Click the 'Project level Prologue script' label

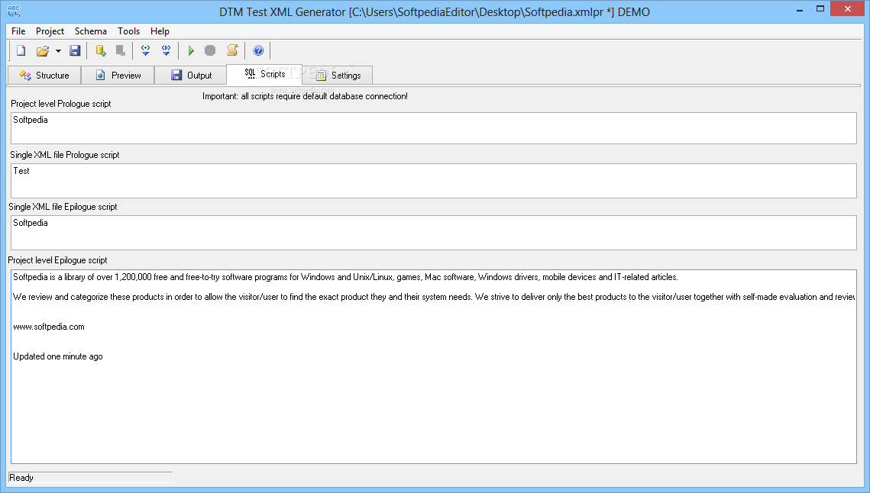(61, 104)
